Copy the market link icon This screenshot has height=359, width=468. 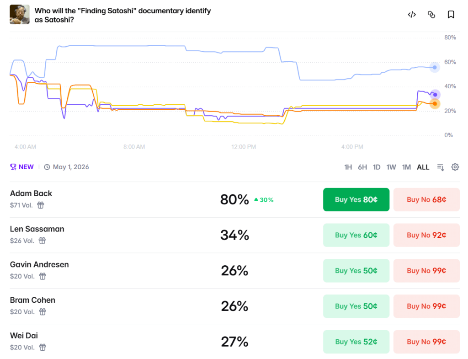pos(431,15)
